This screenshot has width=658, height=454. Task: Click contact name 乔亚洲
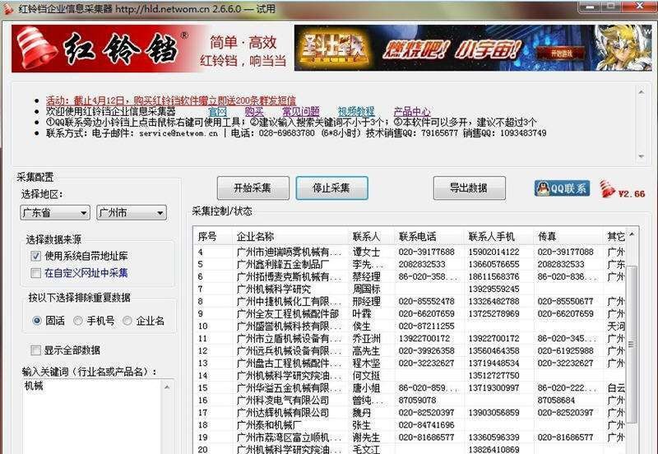tap(366, 338)
